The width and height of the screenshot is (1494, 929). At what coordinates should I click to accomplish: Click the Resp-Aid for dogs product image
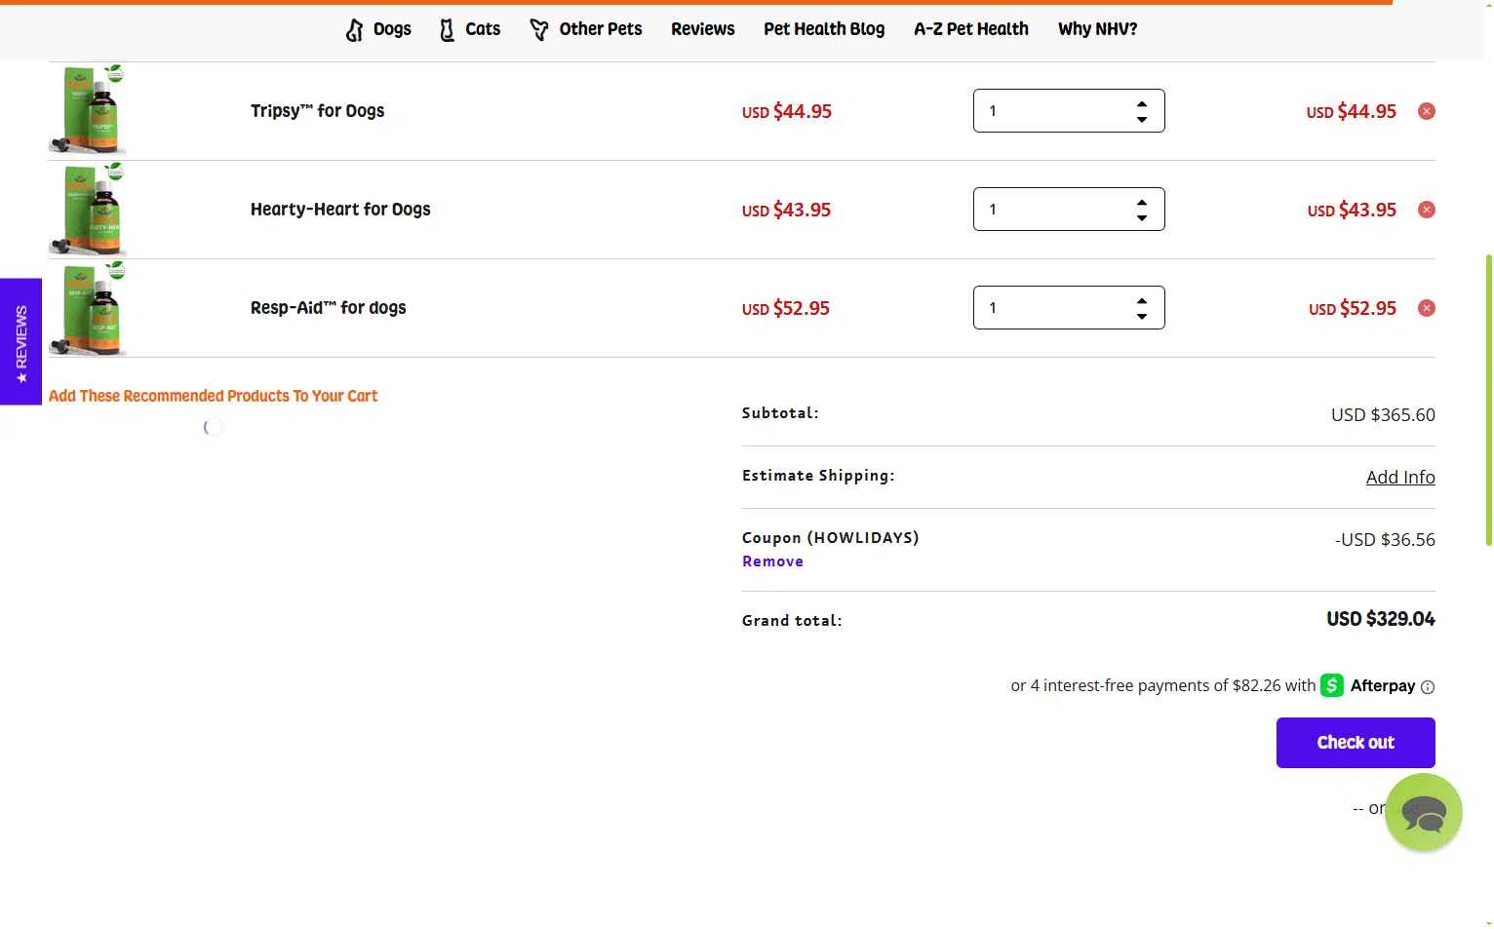click(x=88, y=307)
